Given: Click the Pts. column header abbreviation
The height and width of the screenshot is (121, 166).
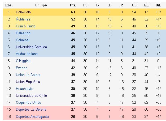Looking at the screenshot, I should (x=73, y=5).
